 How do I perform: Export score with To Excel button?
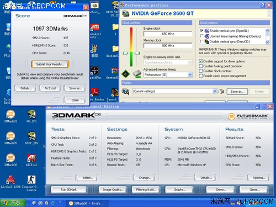pyautogui.click(x=50, y=88)
